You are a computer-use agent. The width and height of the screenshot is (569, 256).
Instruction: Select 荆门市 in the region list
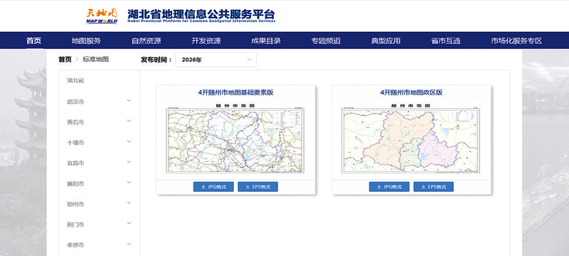[x=75, y=225]
